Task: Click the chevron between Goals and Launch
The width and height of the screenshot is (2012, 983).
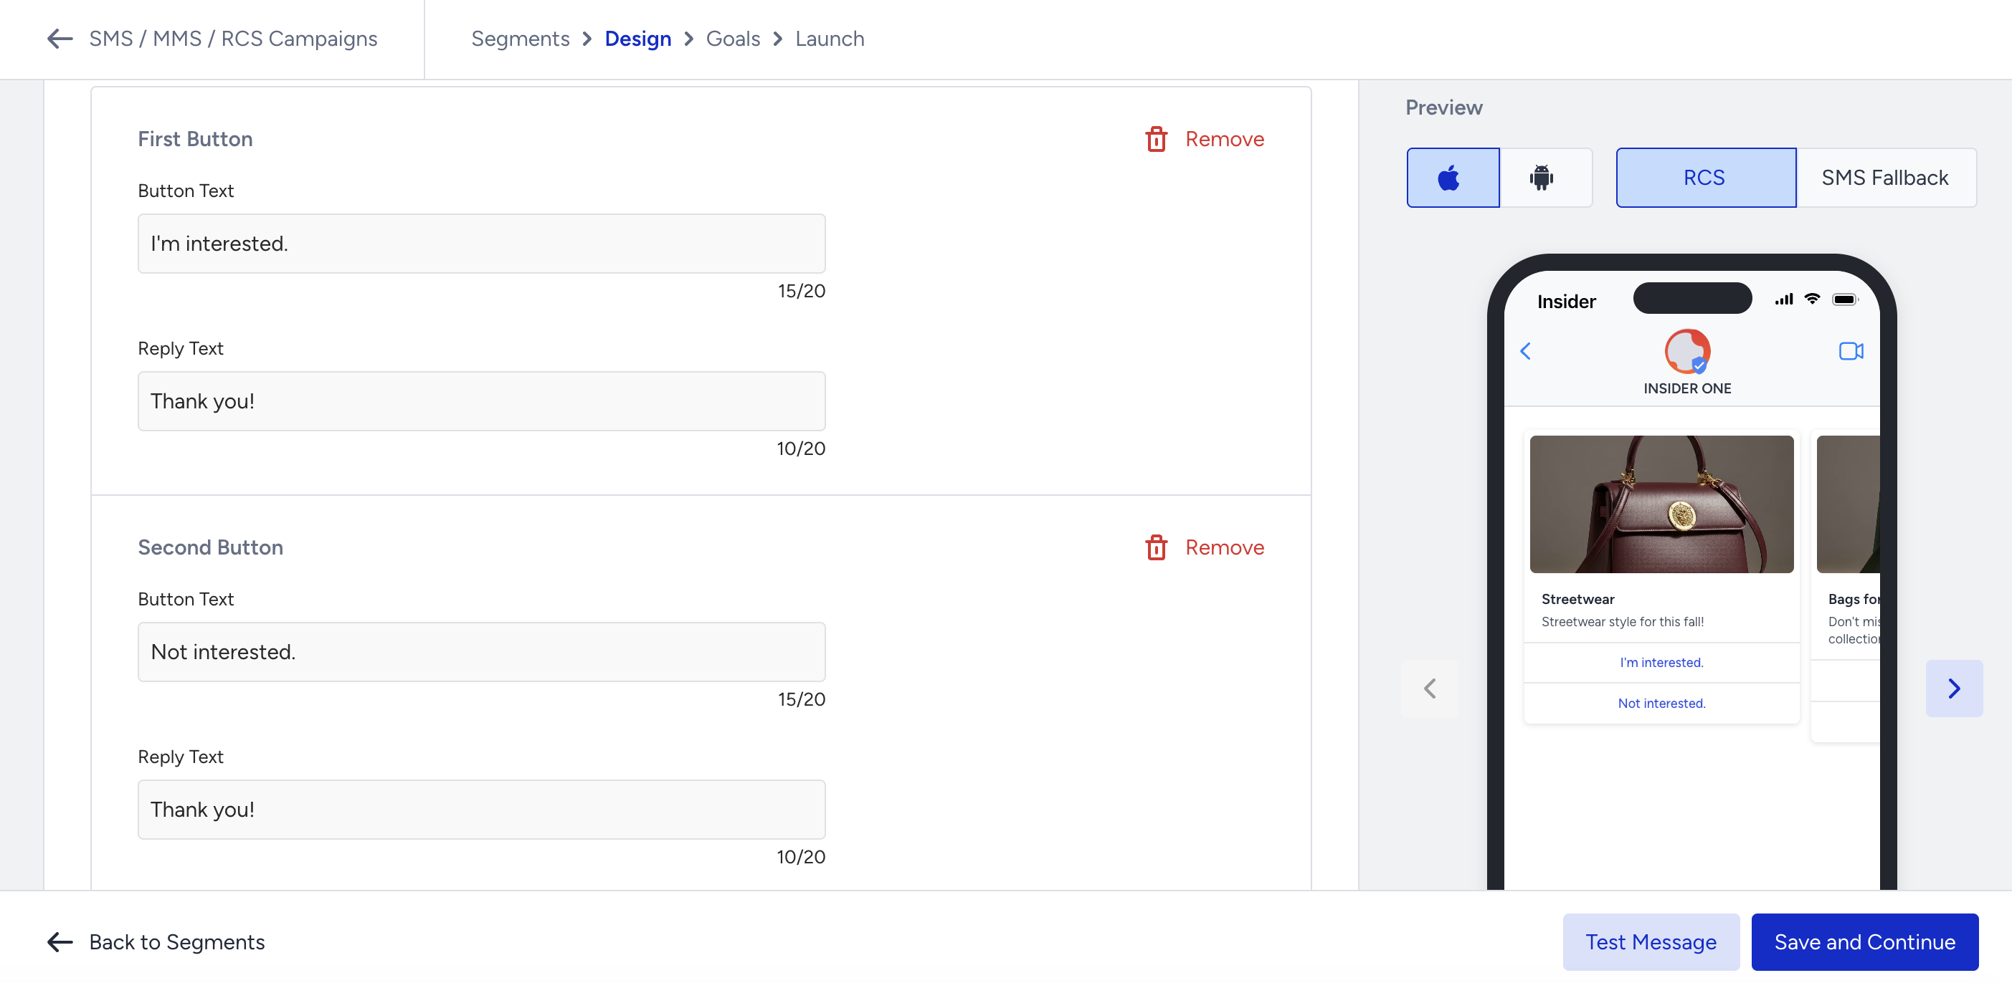Action: (x=778, y=38)
